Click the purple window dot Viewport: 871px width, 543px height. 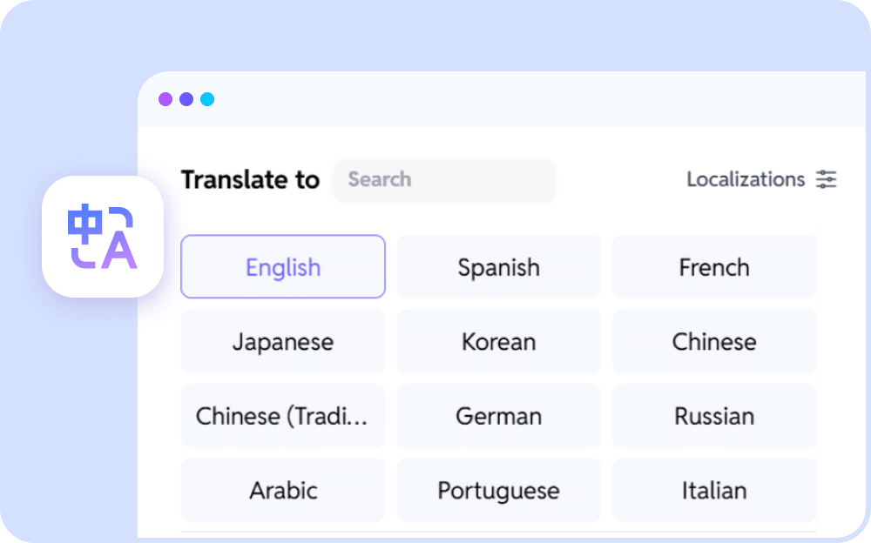click(165, 99)
